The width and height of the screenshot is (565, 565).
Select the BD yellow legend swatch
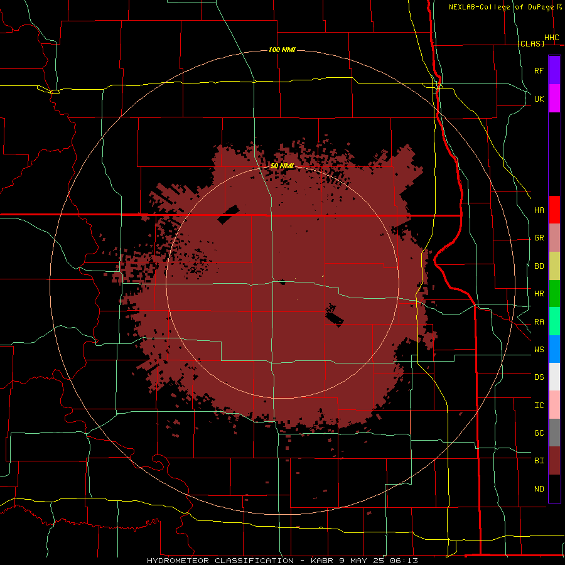(554, 266)
